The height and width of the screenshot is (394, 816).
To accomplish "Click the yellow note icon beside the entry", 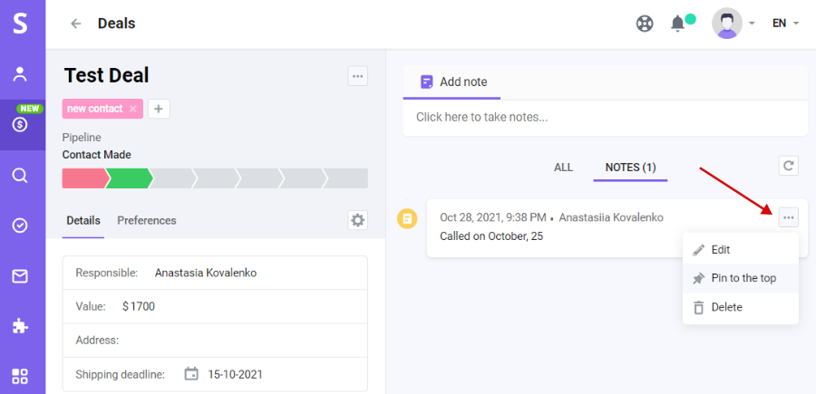I will coord(407,219).
